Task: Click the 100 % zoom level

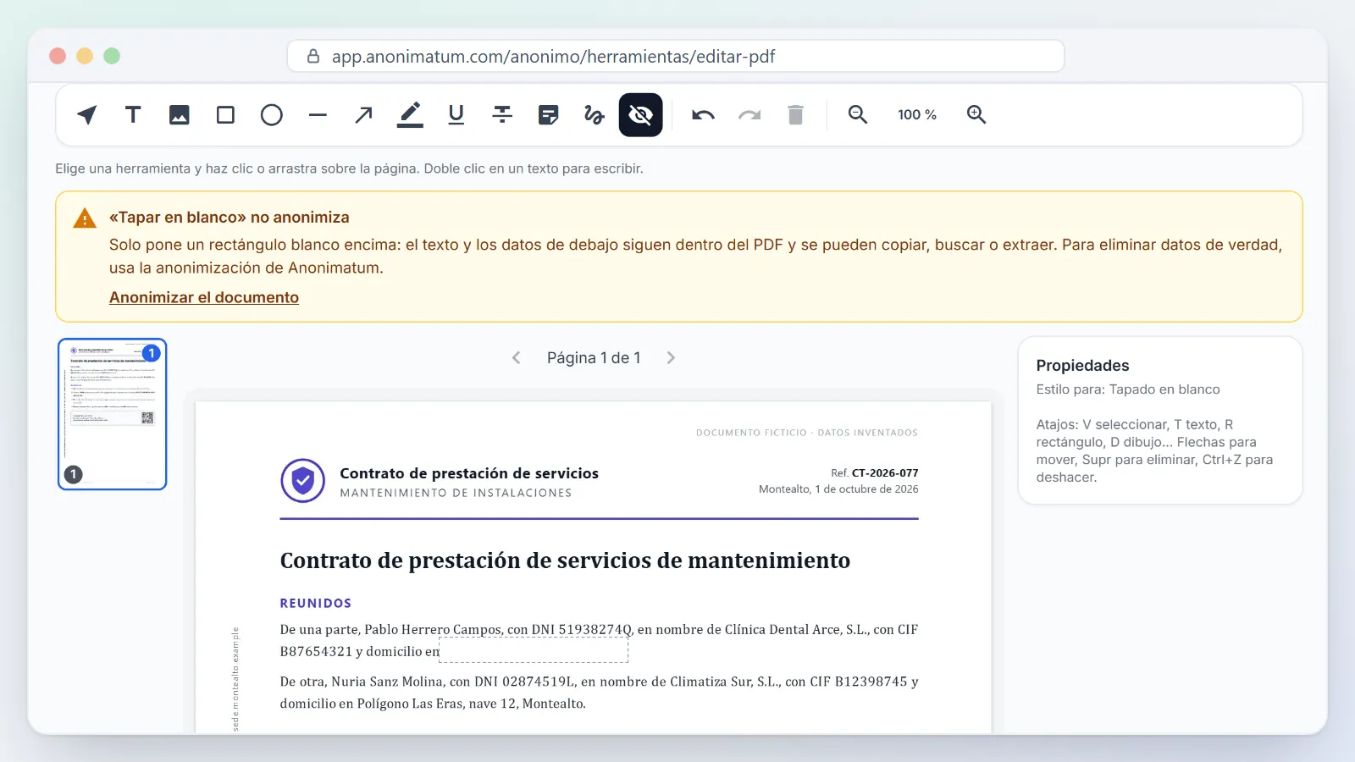Action: pos(917,115)
